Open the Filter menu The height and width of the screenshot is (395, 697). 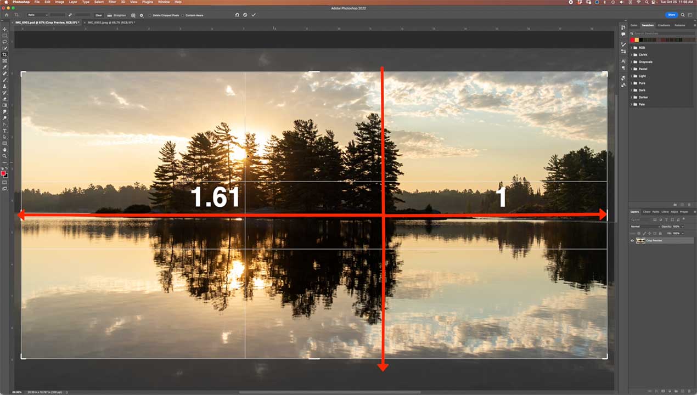click(x=112, y=2)
